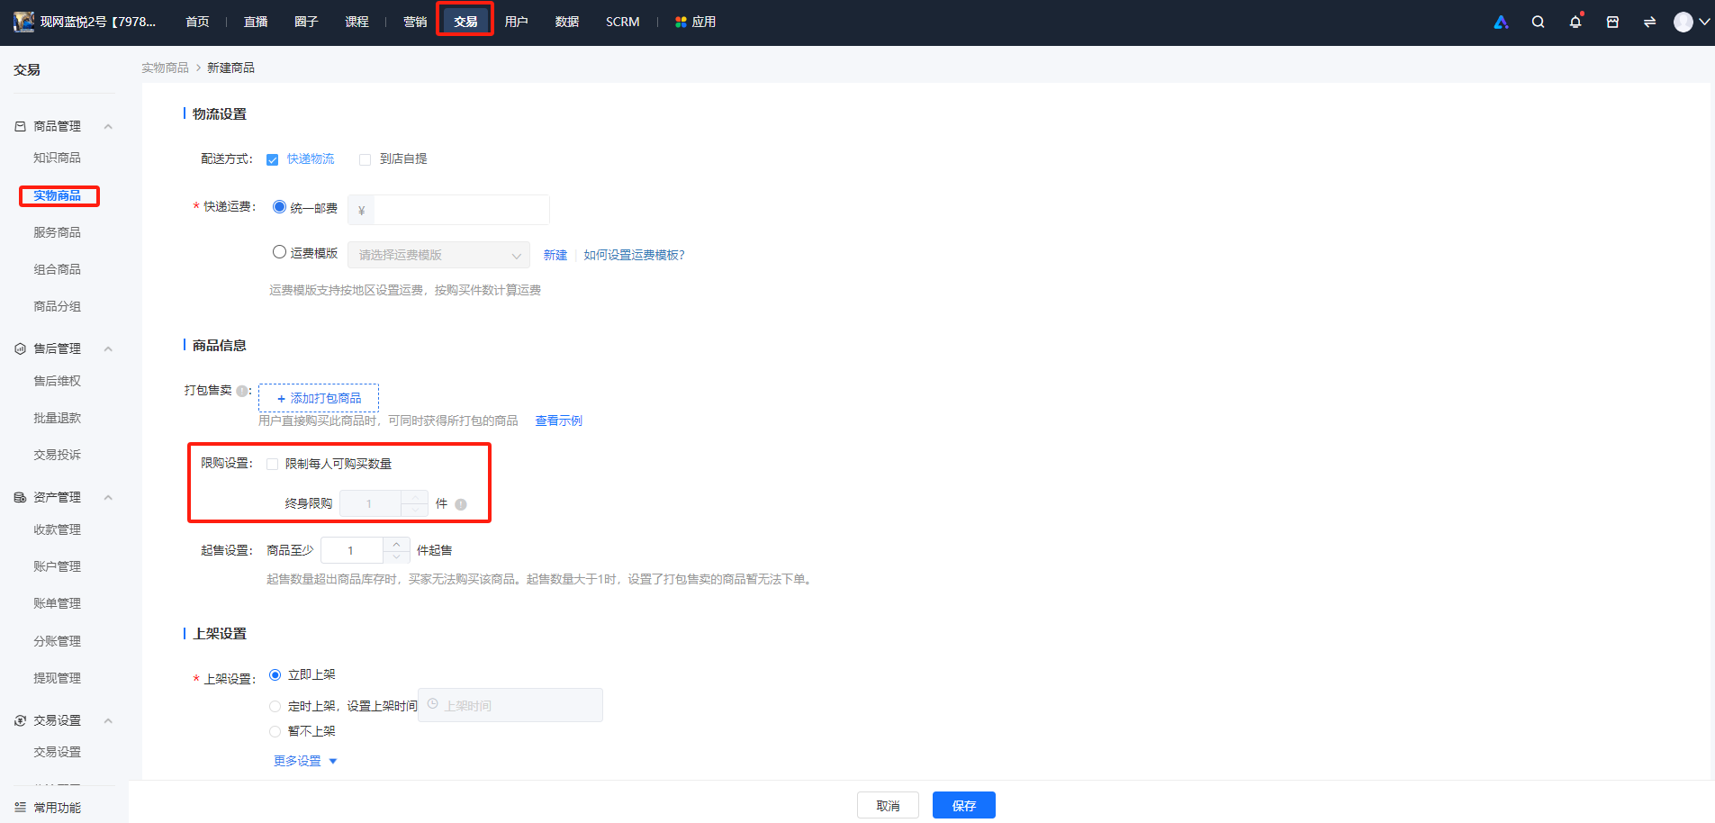The image size is (1715, 823).
Task: Click the 保存 button
Action: pos(963,805)
